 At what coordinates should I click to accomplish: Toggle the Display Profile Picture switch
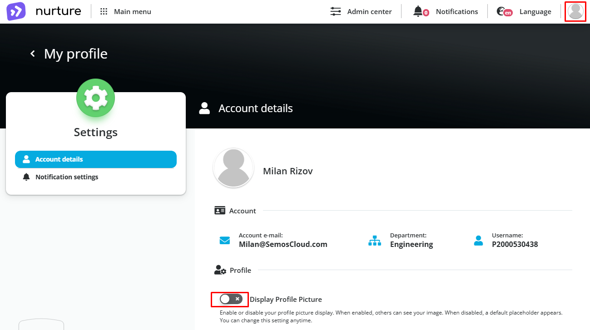(x=231, y=299)
